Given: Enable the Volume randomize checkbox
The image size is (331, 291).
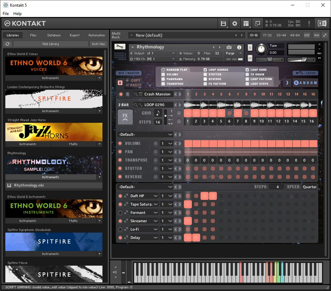Looking at the screenshot, I should (163, 74).
